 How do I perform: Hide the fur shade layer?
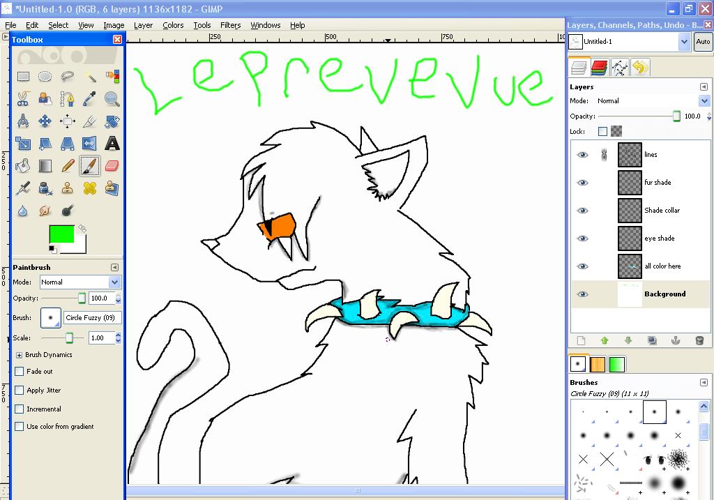582,183
